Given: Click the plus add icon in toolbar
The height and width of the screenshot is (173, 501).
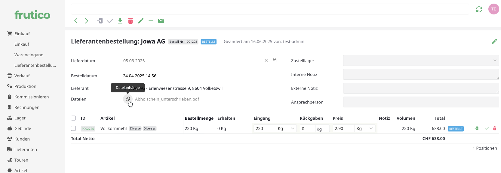Looking at the screenshot, I should pos(151,21).
